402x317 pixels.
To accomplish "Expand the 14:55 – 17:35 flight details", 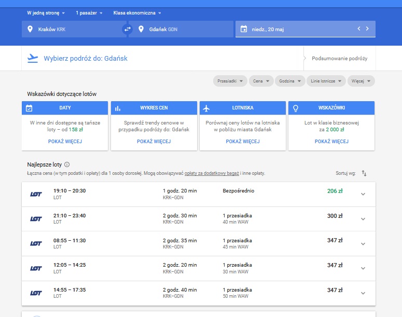I will click(363, 293).
